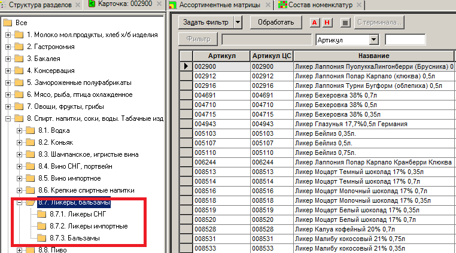
Task: Expand 8.6. Крепкие спиртные напитки node
Action: click(19, 190)
